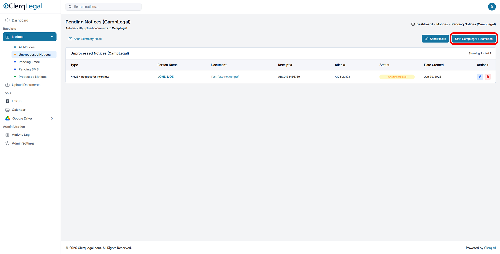
Task: Collapse the Notices menu chevron
Action: tap(52, 37)
